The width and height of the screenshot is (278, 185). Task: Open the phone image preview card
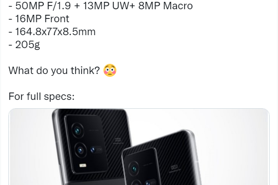tap(139, 147)
